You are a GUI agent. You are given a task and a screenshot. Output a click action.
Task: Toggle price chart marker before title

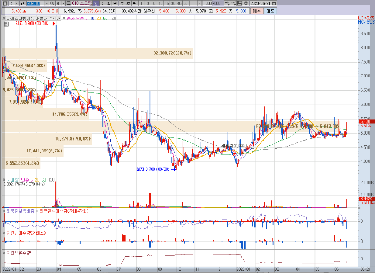(x=4, y=18)
